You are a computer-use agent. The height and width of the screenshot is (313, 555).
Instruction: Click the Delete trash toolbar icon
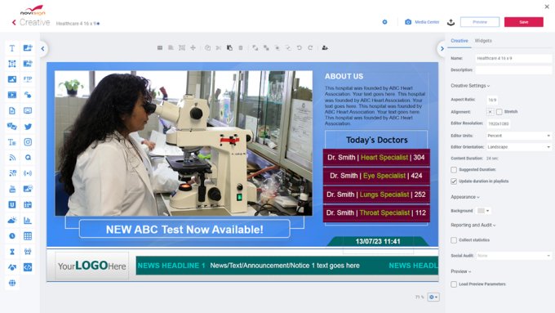[241, 48]
